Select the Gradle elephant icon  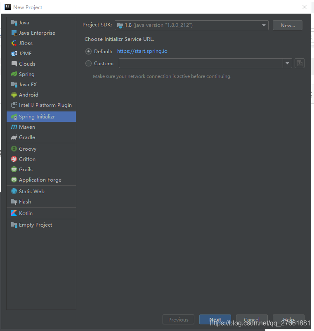[14, 137]
